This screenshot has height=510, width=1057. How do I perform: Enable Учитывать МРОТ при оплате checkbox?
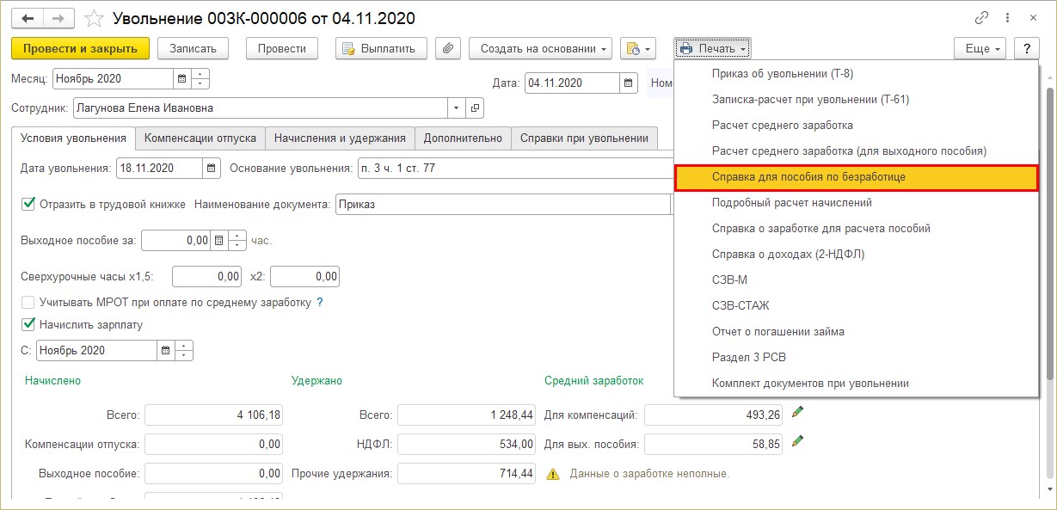[28, 303]
